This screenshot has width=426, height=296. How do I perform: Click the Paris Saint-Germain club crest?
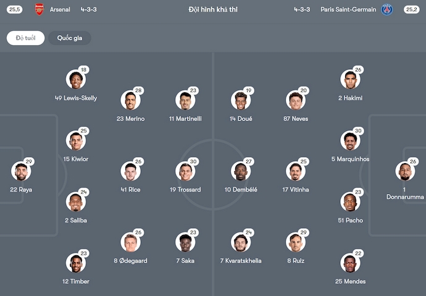point(386,9)
